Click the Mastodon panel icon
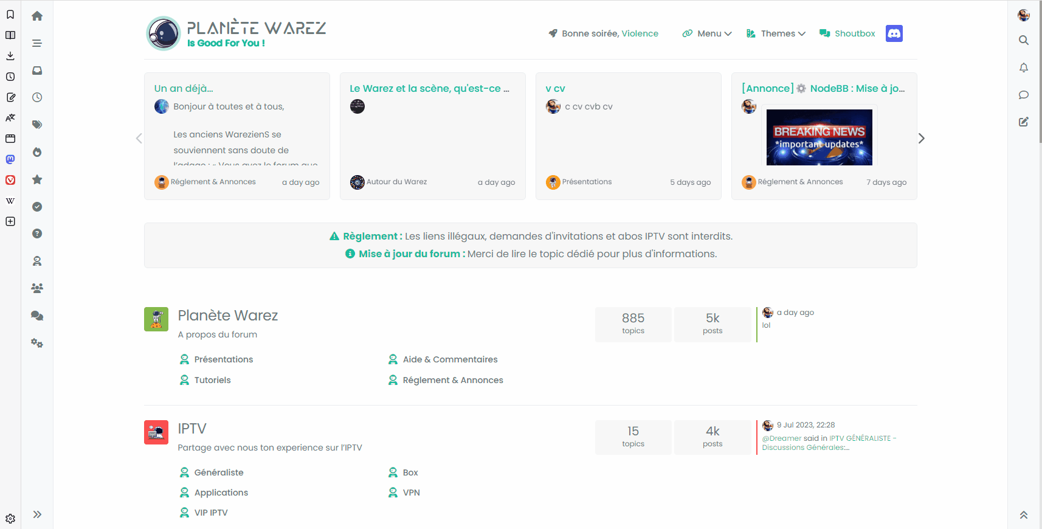Image resolution: width=1042 pixels, height=529 pixels. [x=10, y=159]
